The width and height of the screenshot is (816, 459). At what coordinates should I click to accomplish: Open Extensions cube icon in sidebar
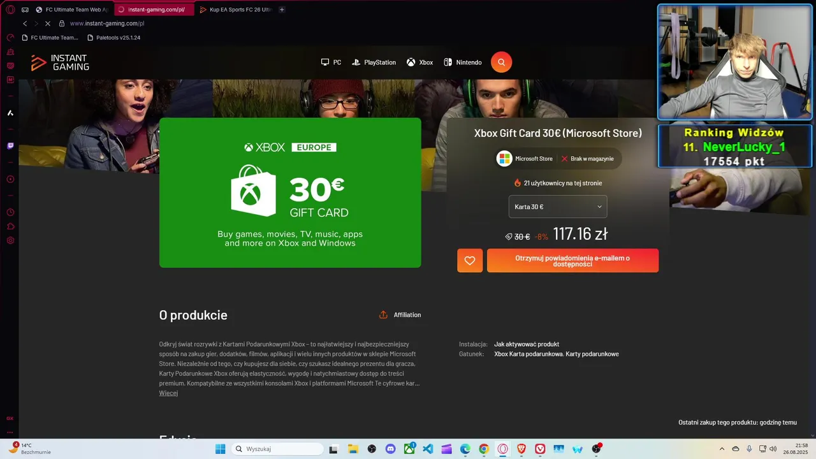point(10,226)
